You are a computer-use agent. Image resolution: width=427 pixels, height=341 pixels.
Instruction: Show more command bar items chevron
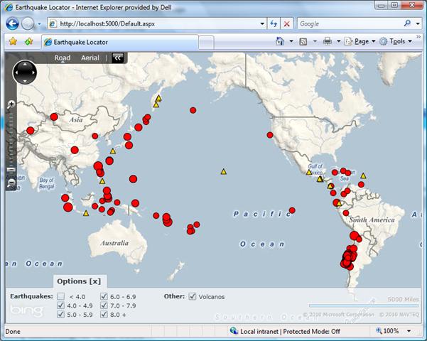pyautogui.click(x=418, y=36)
